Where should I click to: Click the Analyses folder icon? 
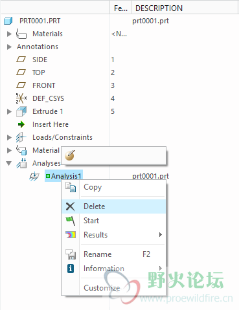(21, 163)
